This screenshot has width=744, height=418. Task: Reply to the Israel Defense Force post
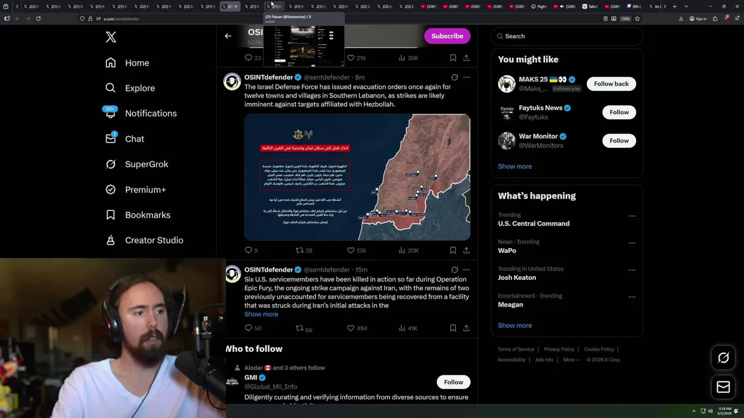251,250
